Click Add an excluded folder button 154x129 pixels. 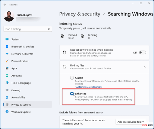coord(131,122)
